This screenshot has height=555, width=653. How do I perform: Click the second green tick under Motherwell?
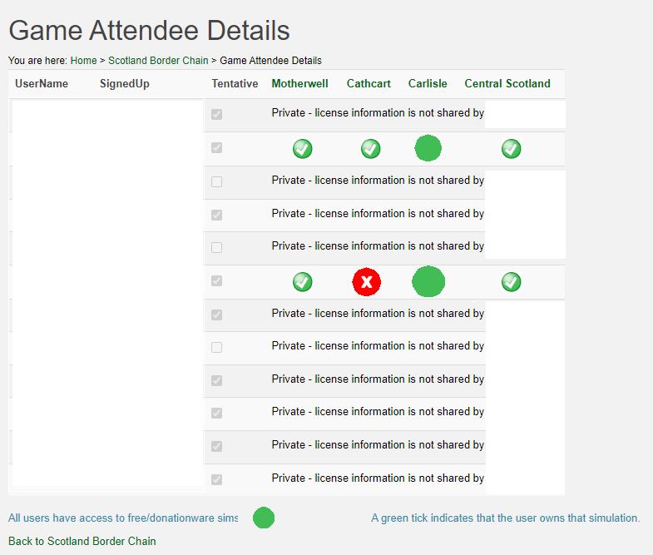pyautogui.click(x=302, y=282)
